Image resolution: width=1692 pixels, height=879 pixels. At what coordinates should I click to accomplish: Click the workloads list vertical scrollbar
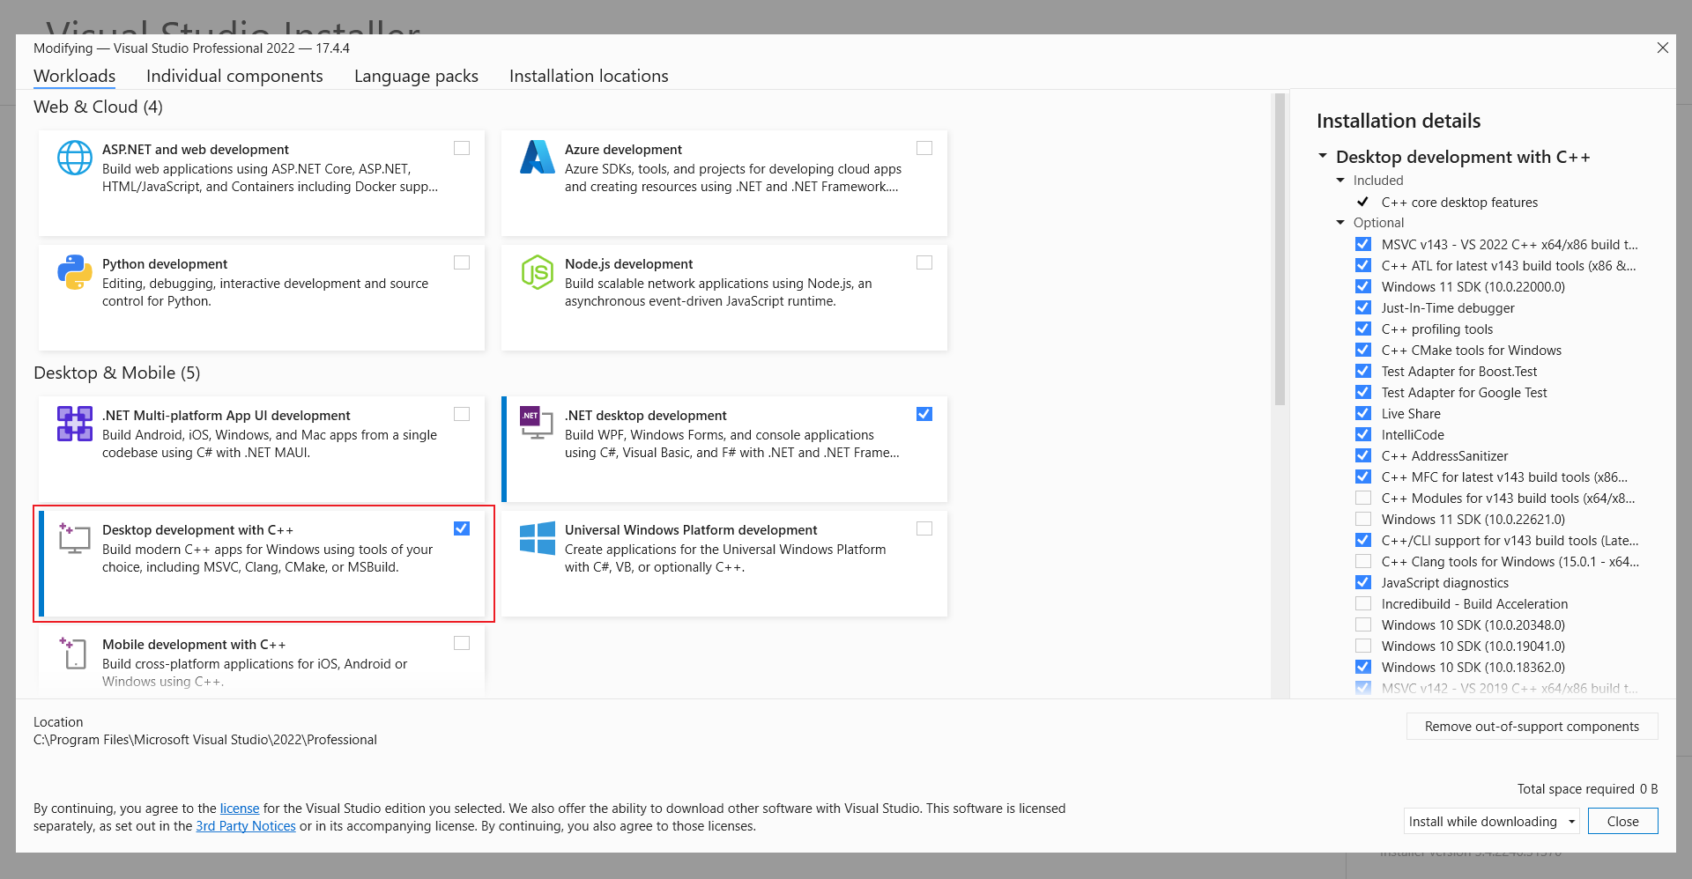pyautogui.click(x=1280, y=250)
